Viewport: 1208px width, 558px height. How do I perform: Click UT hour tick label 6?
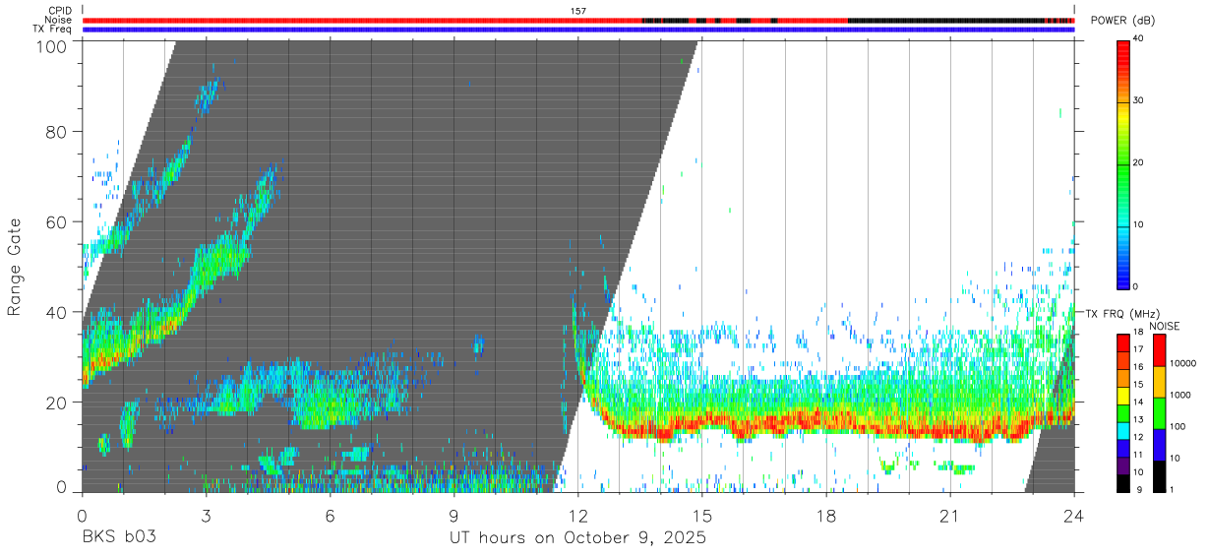pos(330,515)
